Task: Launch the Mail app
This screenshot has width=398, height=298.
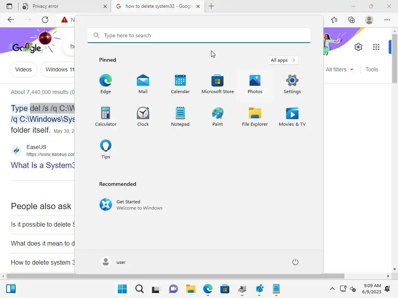Action: tap(143, 84)
